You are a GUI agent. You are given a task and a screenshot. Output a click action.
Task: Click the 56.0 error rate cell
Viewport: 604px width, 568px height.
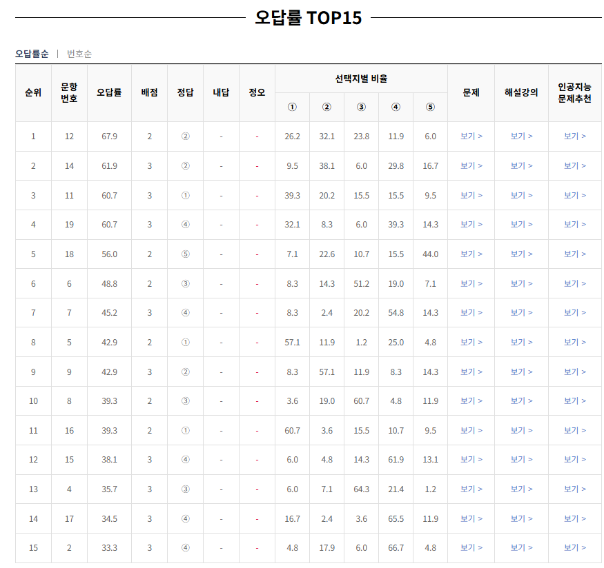(109, 254)
